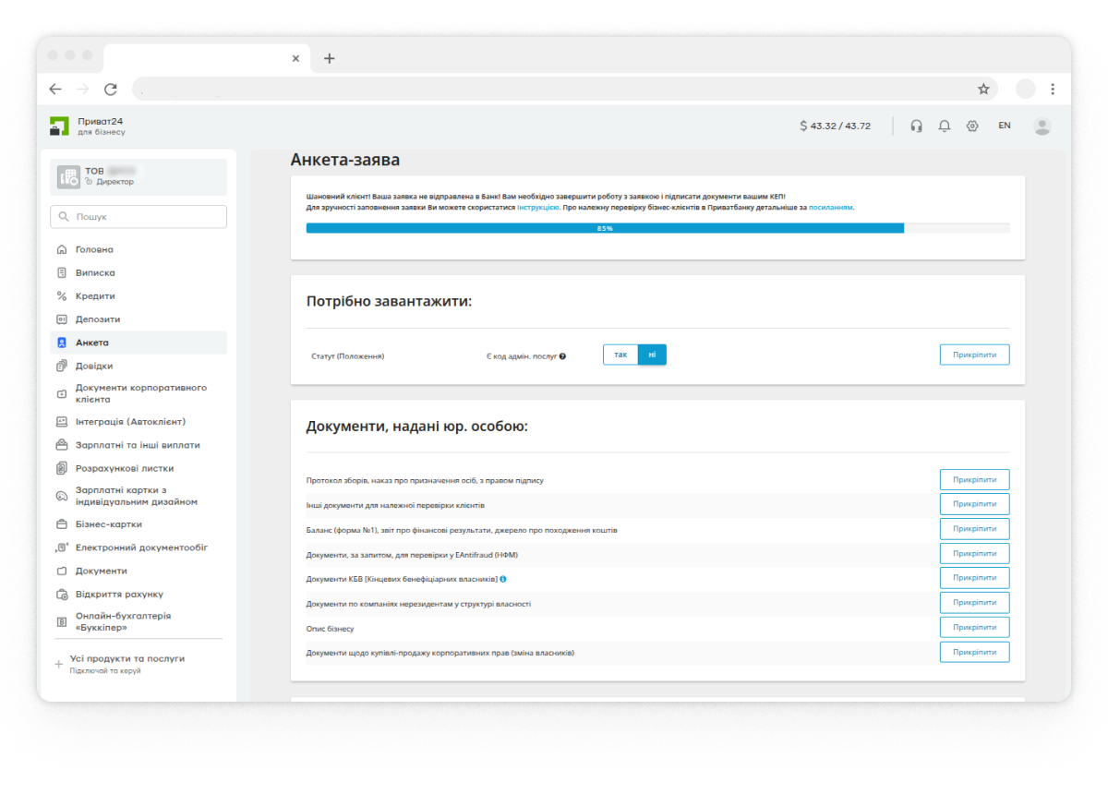Go to Бізнес-картки section
Viewport: 1108px width, 794px height.
(108, 523)
